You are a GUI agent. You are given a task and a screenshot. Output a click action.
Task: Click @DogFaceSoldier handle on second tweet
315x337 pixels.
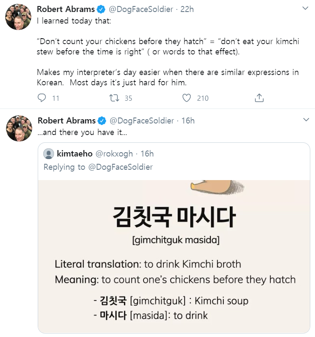point(142,120)
